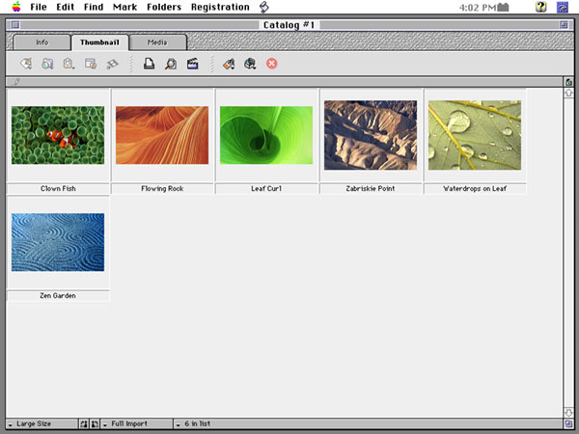Open the Large Size dropdown
Viewport: 579px width, 434px height.
pyautogui.click(x=39, y=424)
